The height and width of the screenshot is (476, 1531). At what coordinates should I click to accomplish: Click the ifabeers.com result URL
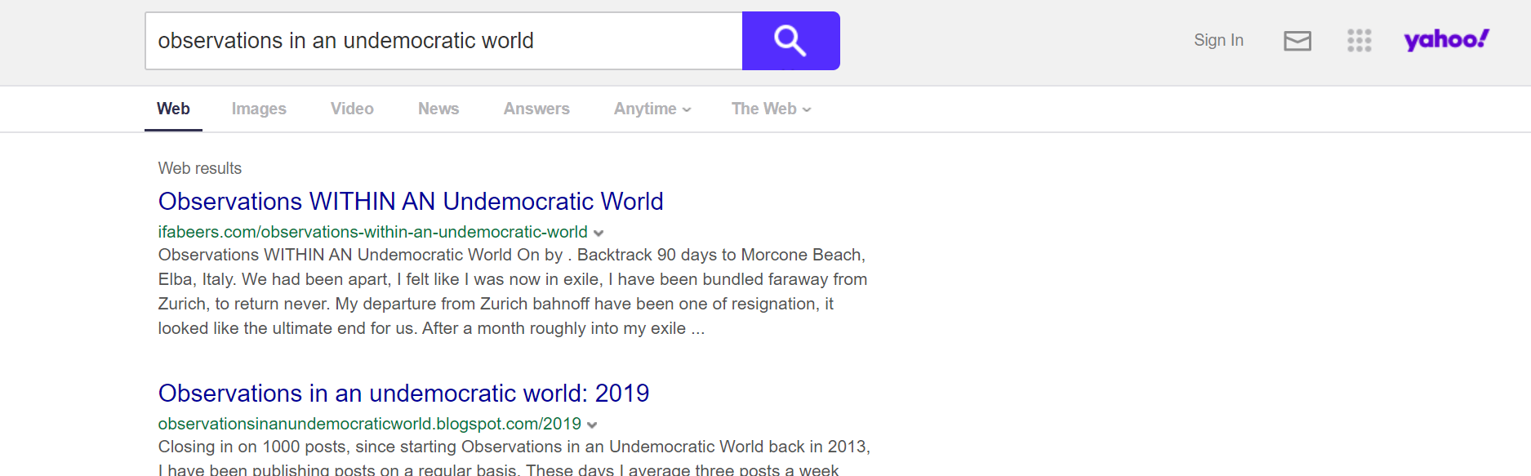[x=372, y=232]
